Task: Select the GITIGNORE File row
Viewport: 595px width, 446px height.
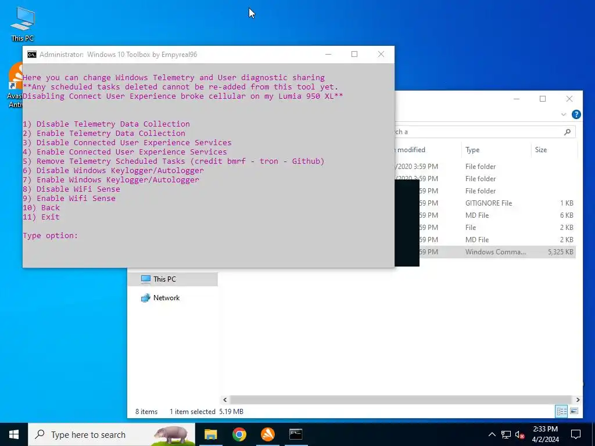Action: pos(497,203)
